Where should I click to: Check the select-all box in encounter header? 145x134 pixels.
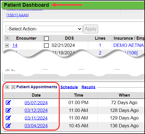pyautogui.click(x=46, y=39)
